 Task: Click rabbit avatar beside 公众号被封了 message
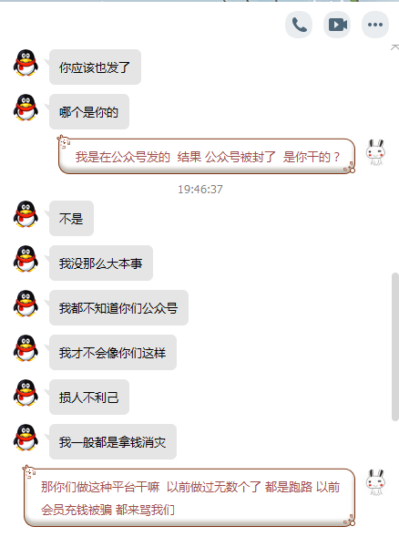coord(375,152)
